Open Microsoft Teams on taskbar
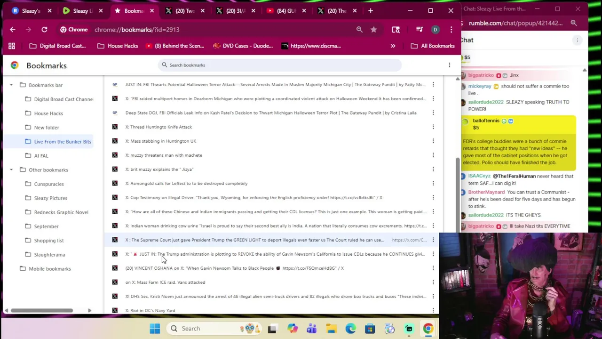The height and width of the screenshot is (339, 602). pos(311,328)
